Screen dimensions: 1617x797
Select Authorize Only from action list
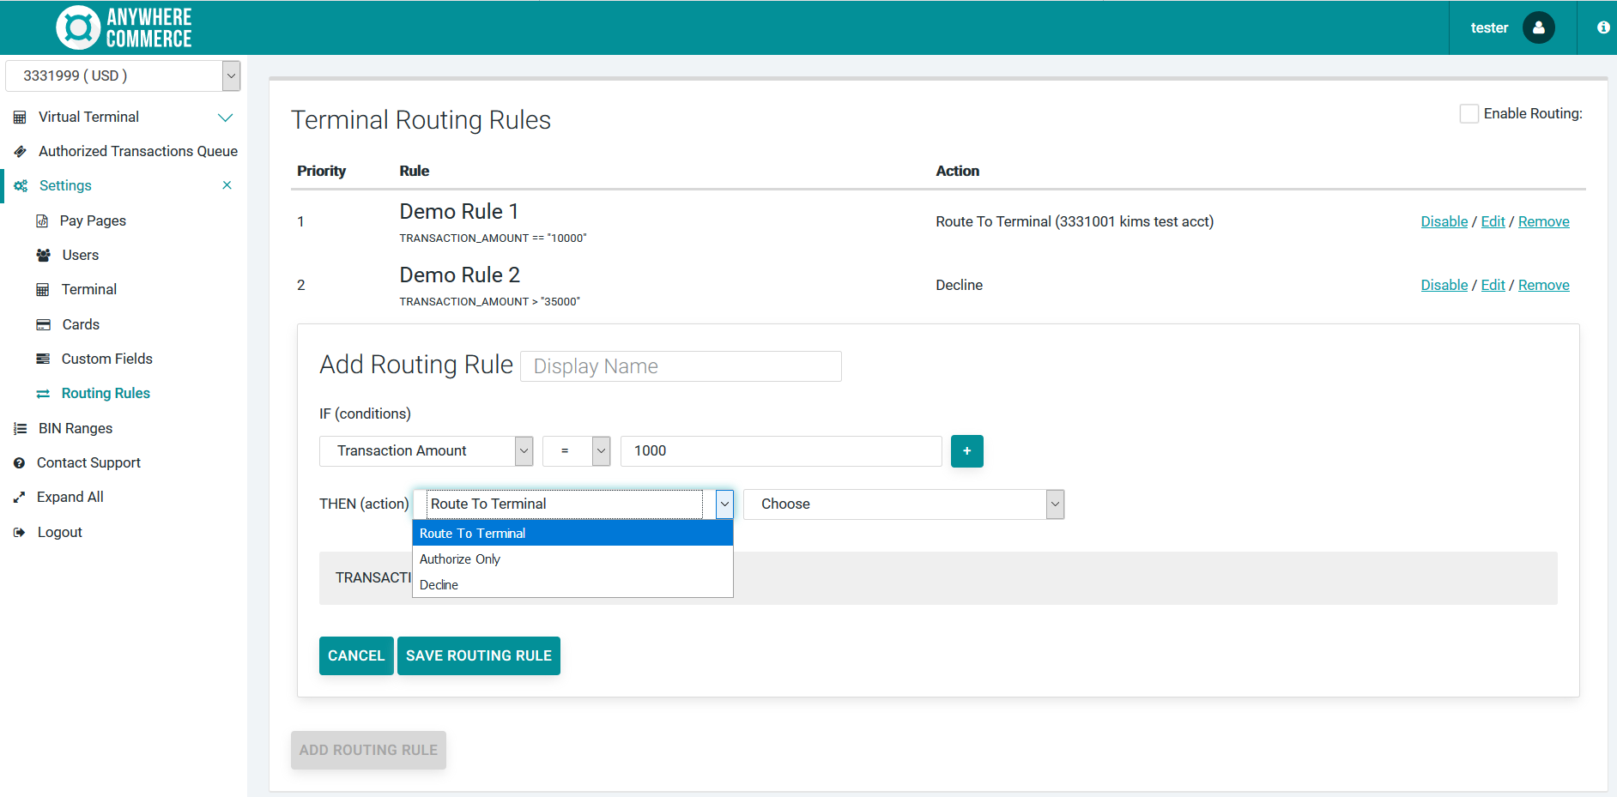[460, 559]
